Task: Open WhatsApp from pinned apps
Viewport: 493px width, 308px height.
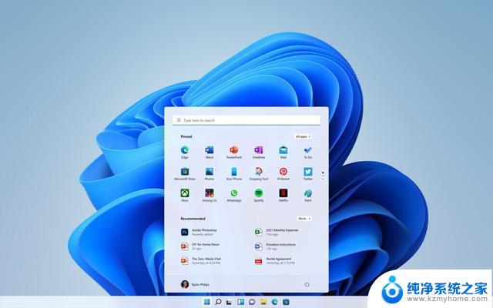Action: pyautogui.click(x=234, y=193)
